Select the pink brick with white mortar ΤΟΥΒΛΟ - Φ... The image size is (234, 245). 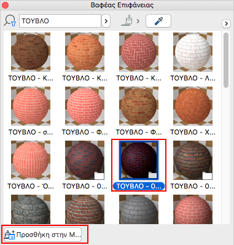pos(85,106)
